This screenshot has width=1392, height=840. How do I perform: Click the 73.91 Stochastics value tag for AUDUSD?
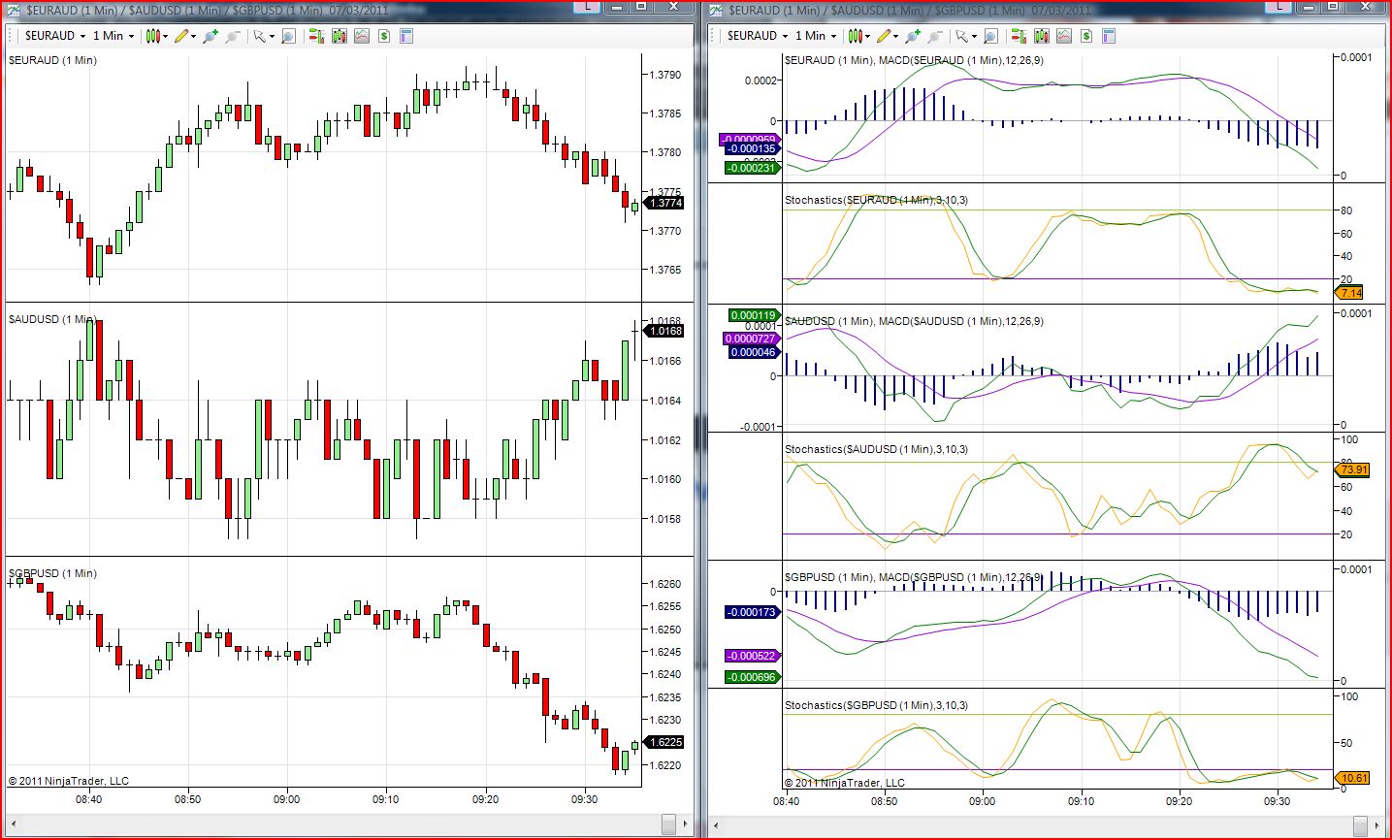(x=1350, y=469)
